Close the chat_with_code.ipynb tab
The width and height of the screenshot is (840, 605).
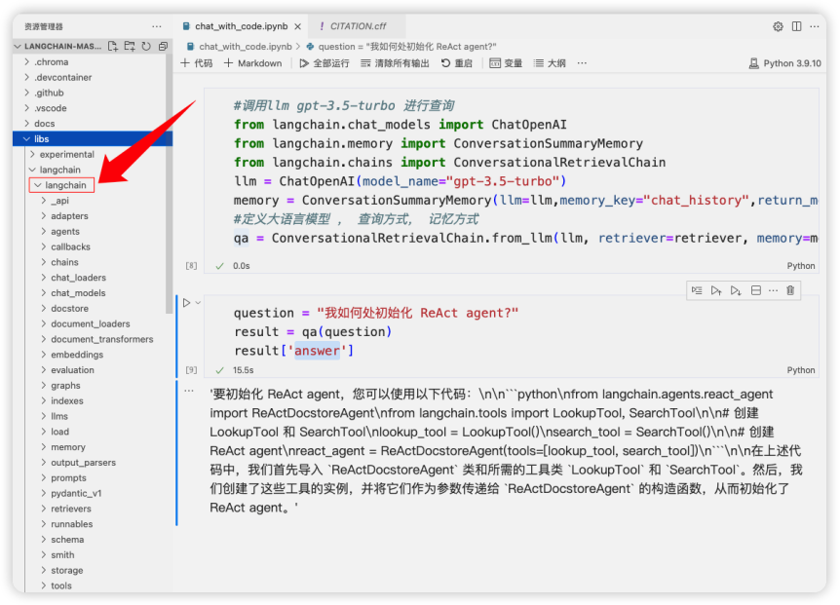coord(298,26)
